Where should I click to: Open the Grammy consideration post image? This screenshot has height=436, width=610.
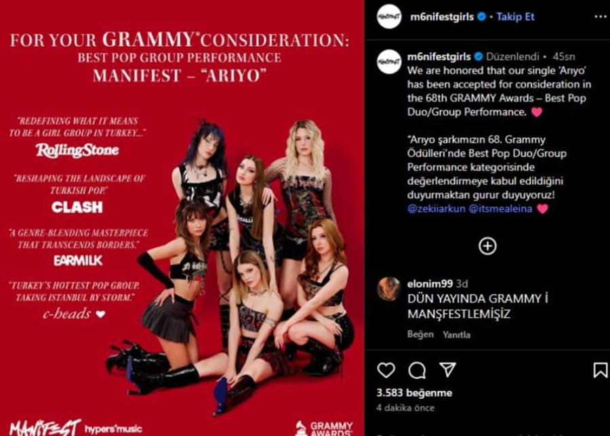pyautogui.click(x=182, y=218)
